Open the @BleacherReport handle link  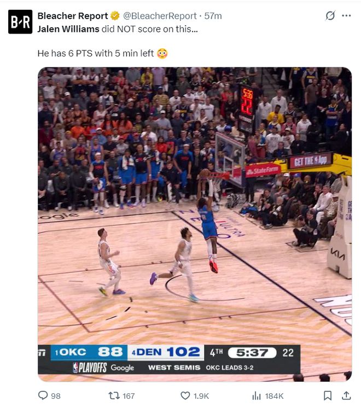tap(160, 16)
